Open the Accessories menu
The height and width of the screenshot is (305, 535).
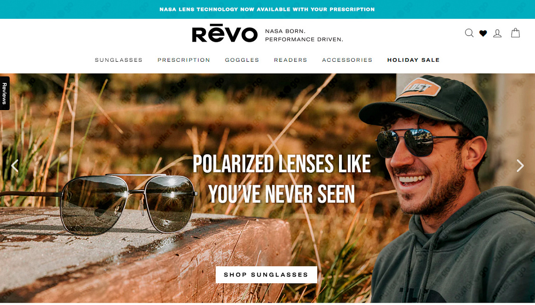pyautogui.click(x=347, y=60)
